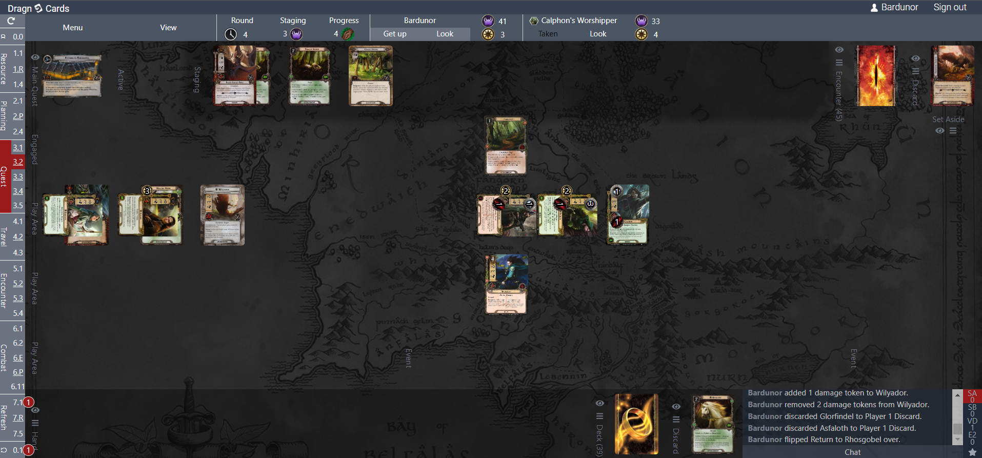Click the Sign out link

pos(950,7)
